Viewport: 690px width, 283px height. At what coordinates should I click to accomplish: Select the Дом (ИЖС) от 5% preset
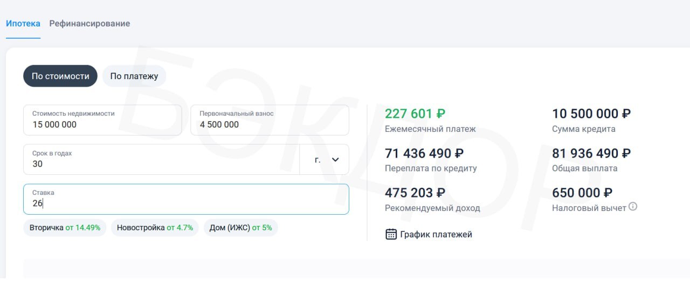click(x=240, y=228)
